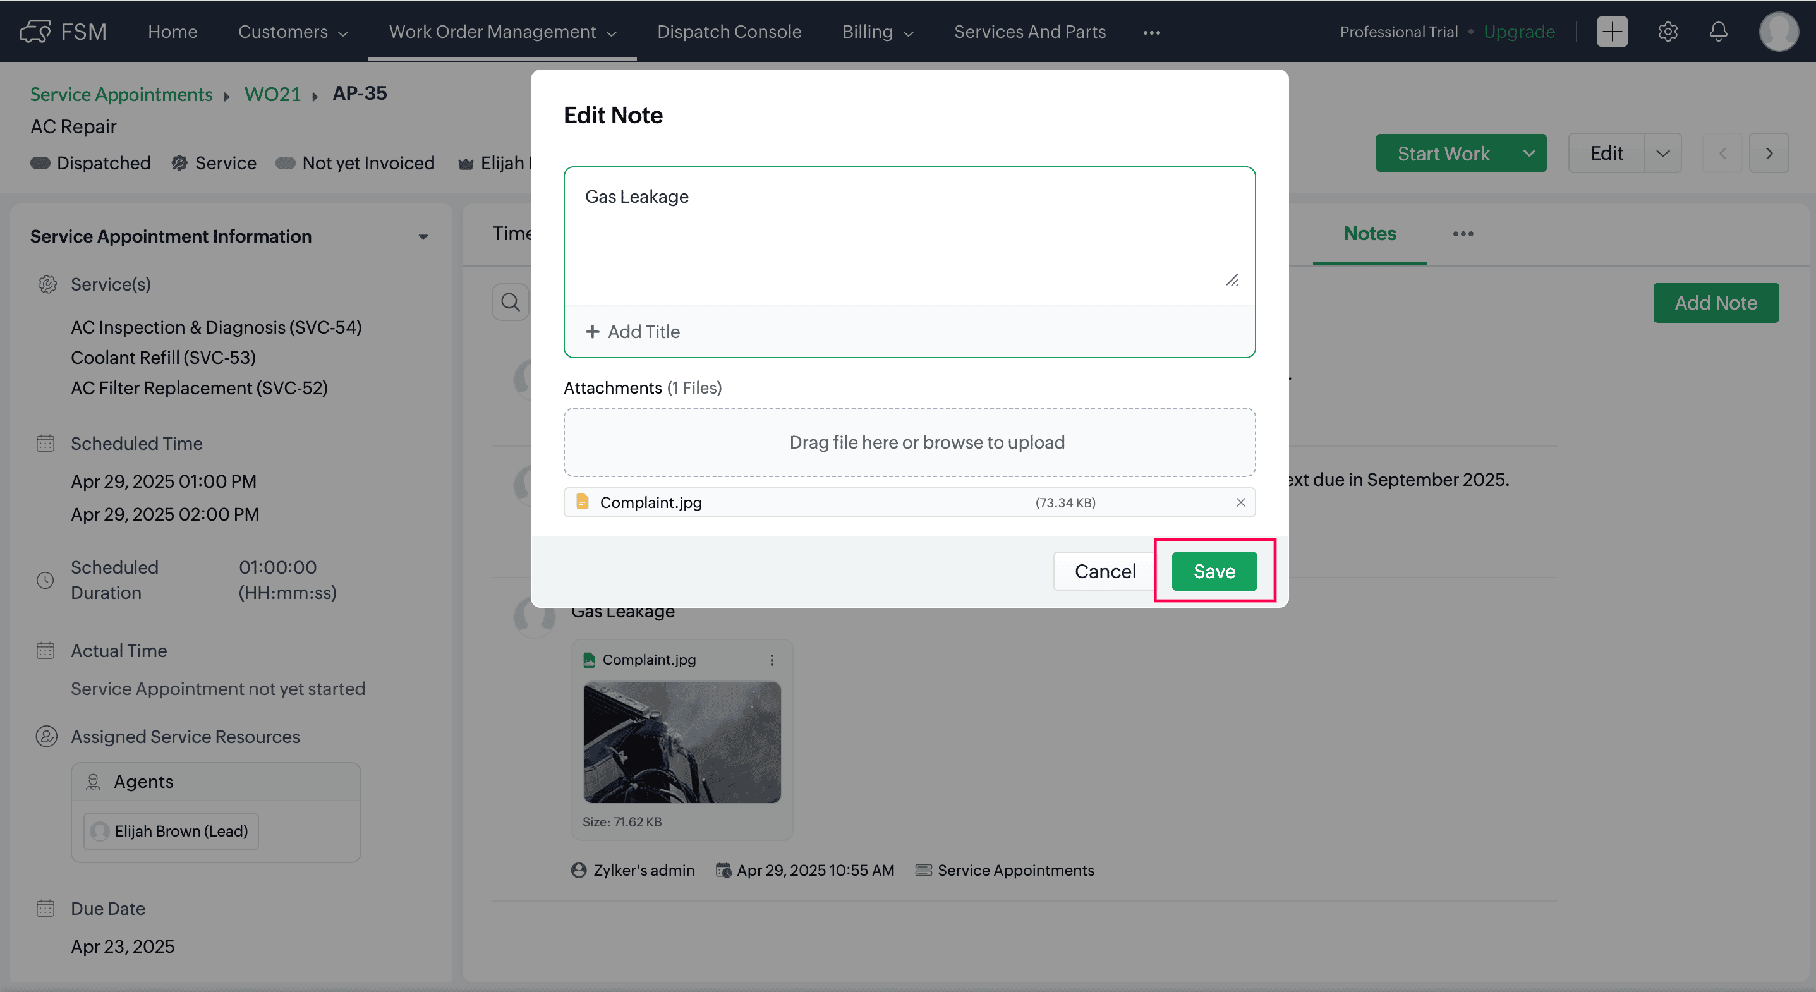
Task: Open the Complaint.jpg image thumbnail
Action: pyautogui.click(x=682, y=742)
